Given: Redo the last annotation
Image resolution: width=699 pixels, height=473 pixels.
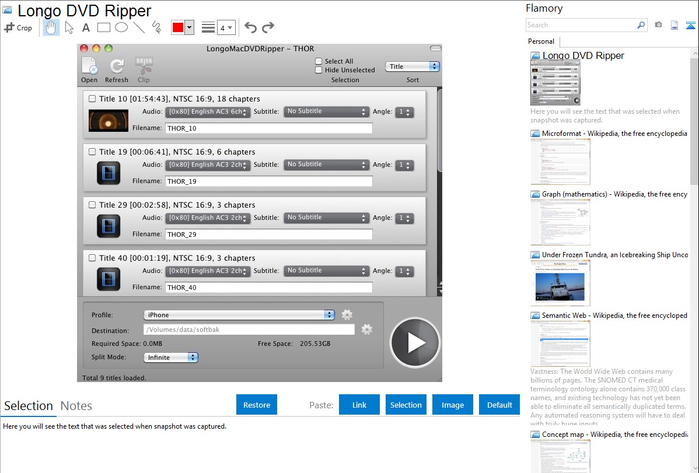Looking at the screenshot, I should tap(268, 27).
